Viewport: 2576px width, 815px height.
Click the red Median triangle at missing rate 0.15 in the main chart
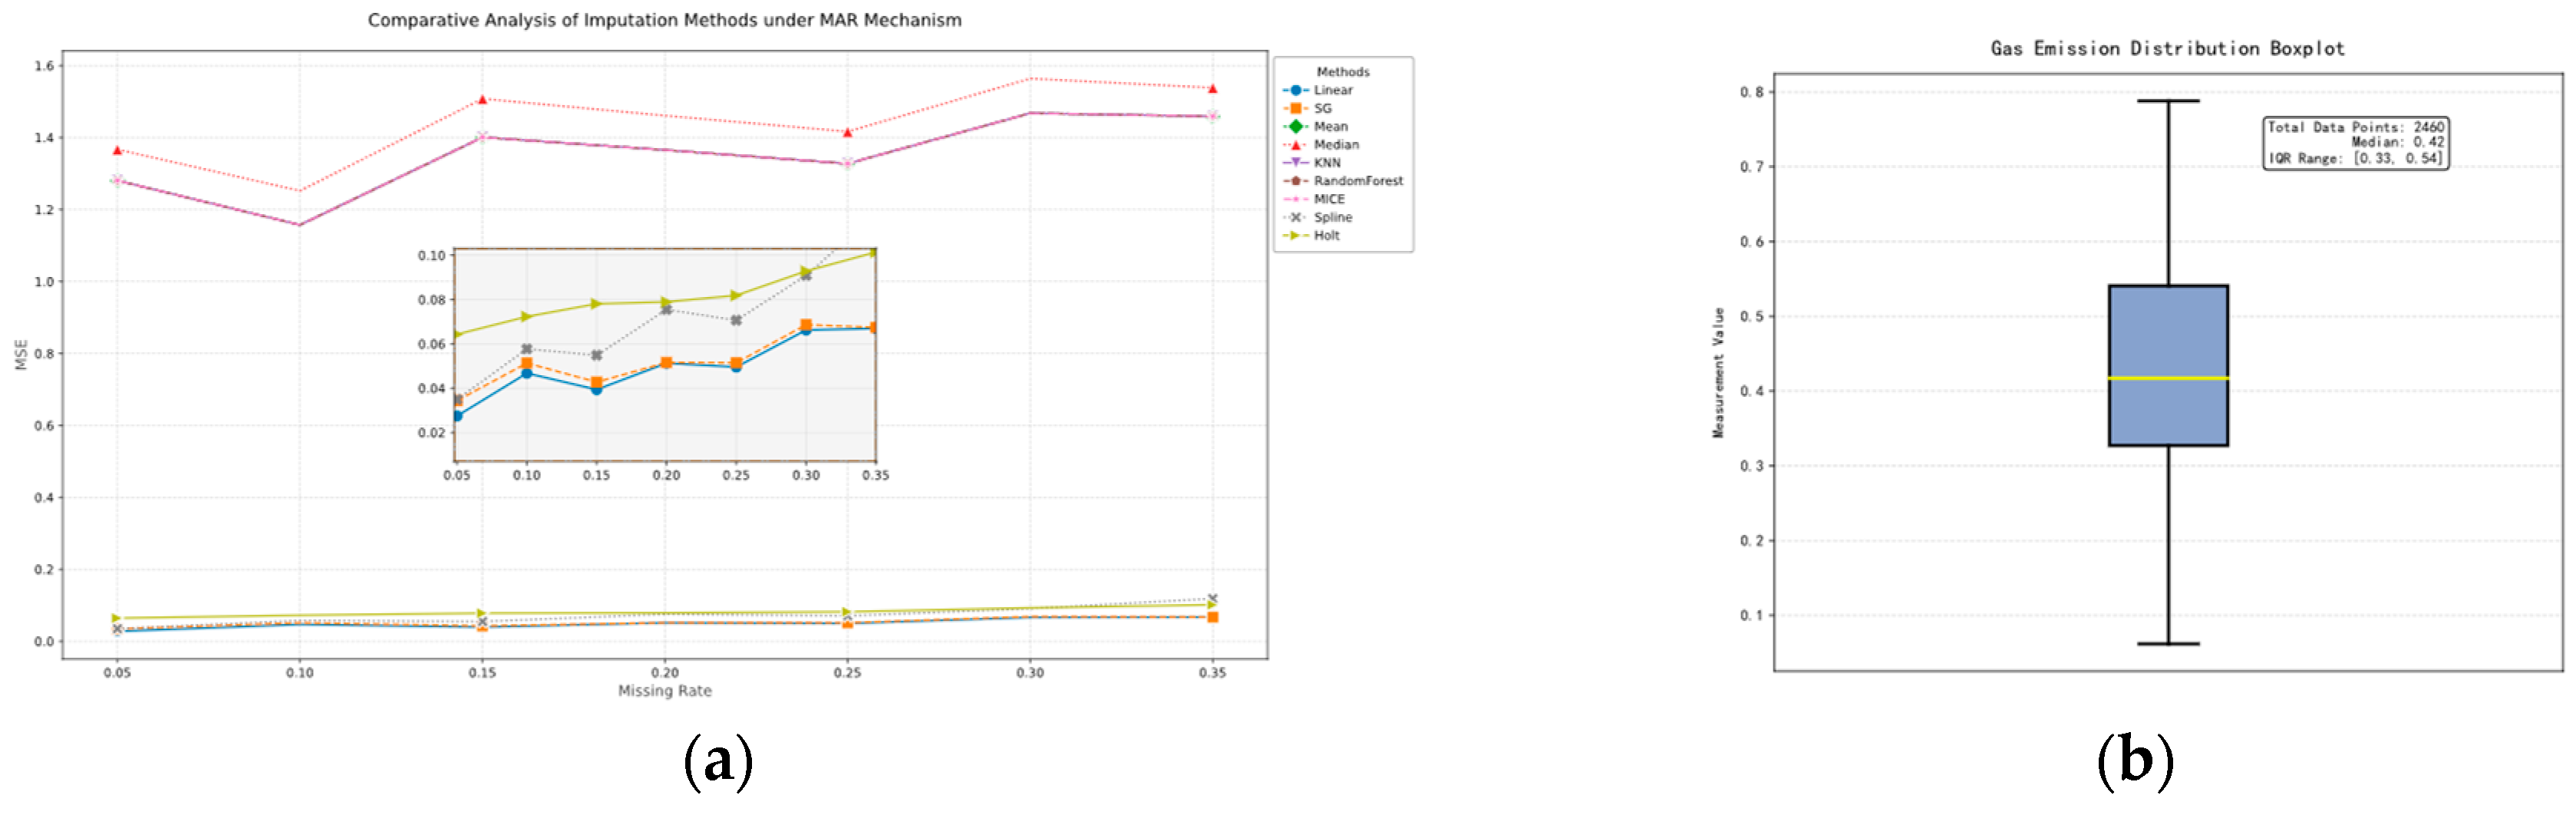[x=482, y=99]
